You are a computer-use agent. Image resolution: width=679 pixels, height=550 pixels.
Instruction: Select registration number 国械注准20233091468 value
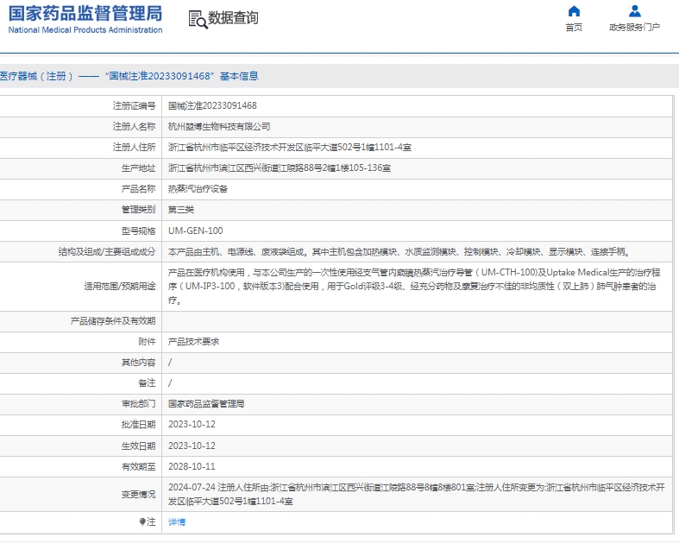coord(212,105)
